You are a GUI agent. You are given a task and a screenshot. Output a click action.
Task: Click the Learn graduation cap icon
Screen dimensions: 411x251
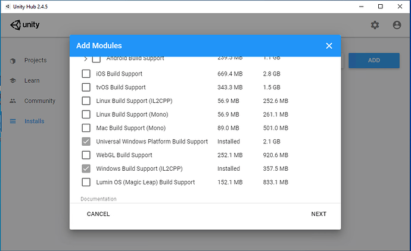(x=13, y=81)
